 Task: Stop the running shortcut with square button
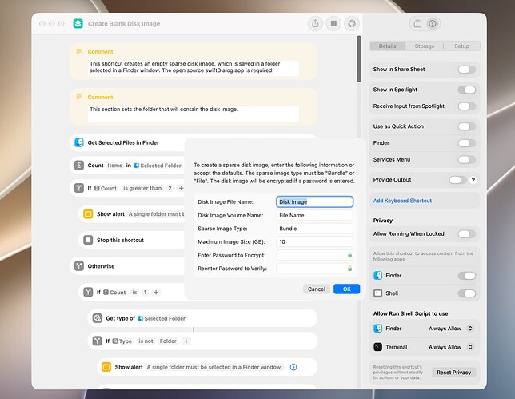point(333,24)
